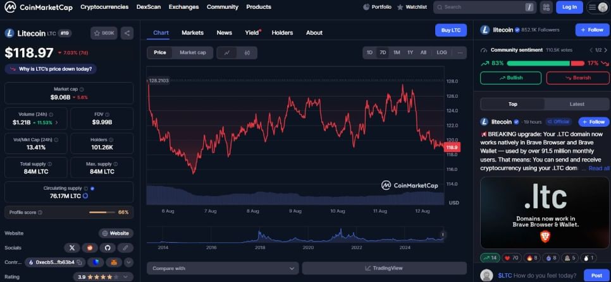Focus the Search input field

484,7
